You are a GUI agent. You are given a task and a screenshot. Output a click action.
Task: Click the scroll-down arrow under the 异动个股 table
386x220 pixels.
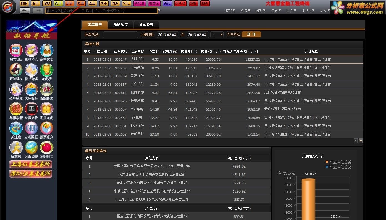pyautogui.click(x=360, y=141)
